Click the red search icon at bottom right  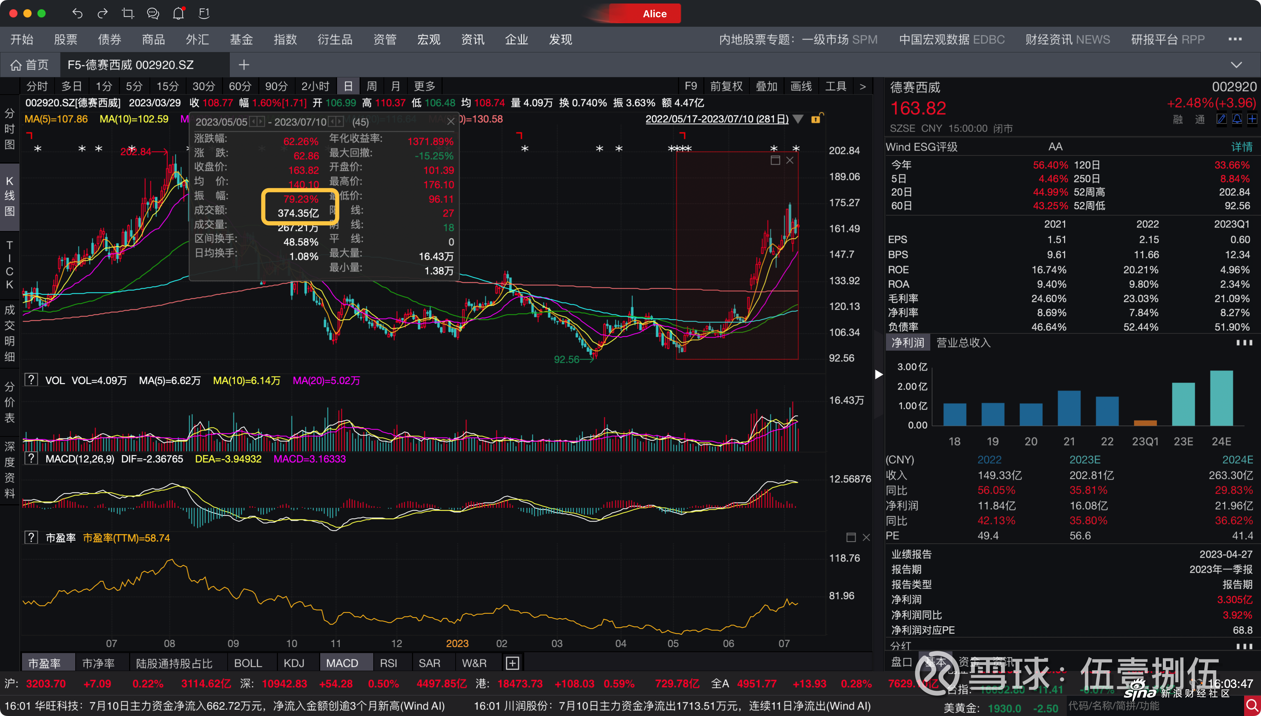coord(1253,706)
